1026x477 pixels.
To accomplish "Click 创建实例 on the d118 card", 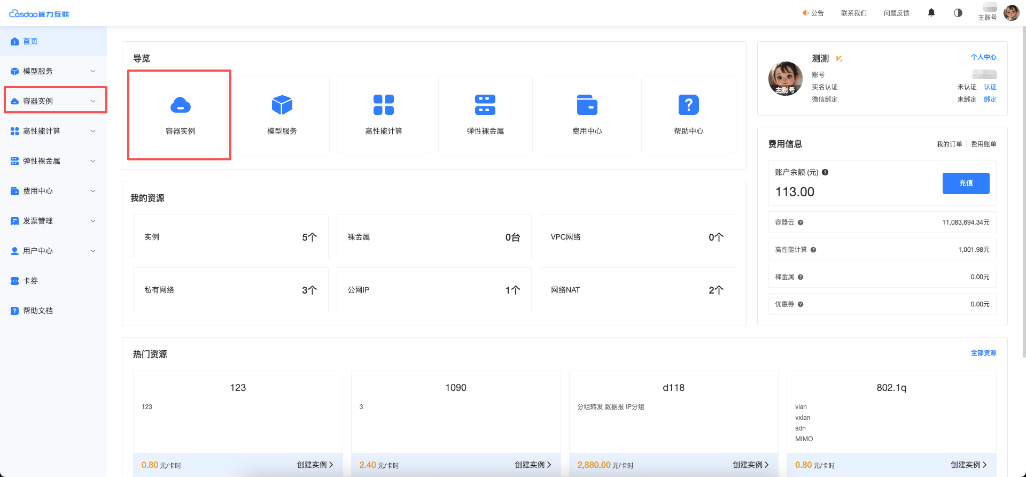I will pyautogui.click(x=751, y=465).
